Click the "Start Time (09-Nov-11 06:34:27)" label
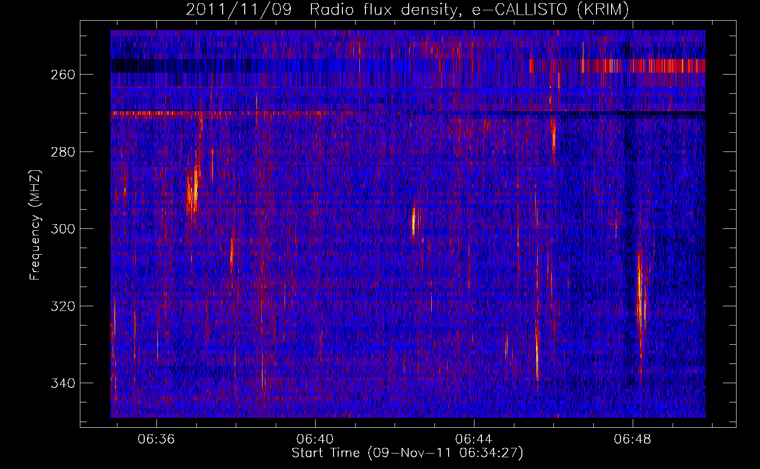This screenshot has height=469, width=760. [407, 453]
